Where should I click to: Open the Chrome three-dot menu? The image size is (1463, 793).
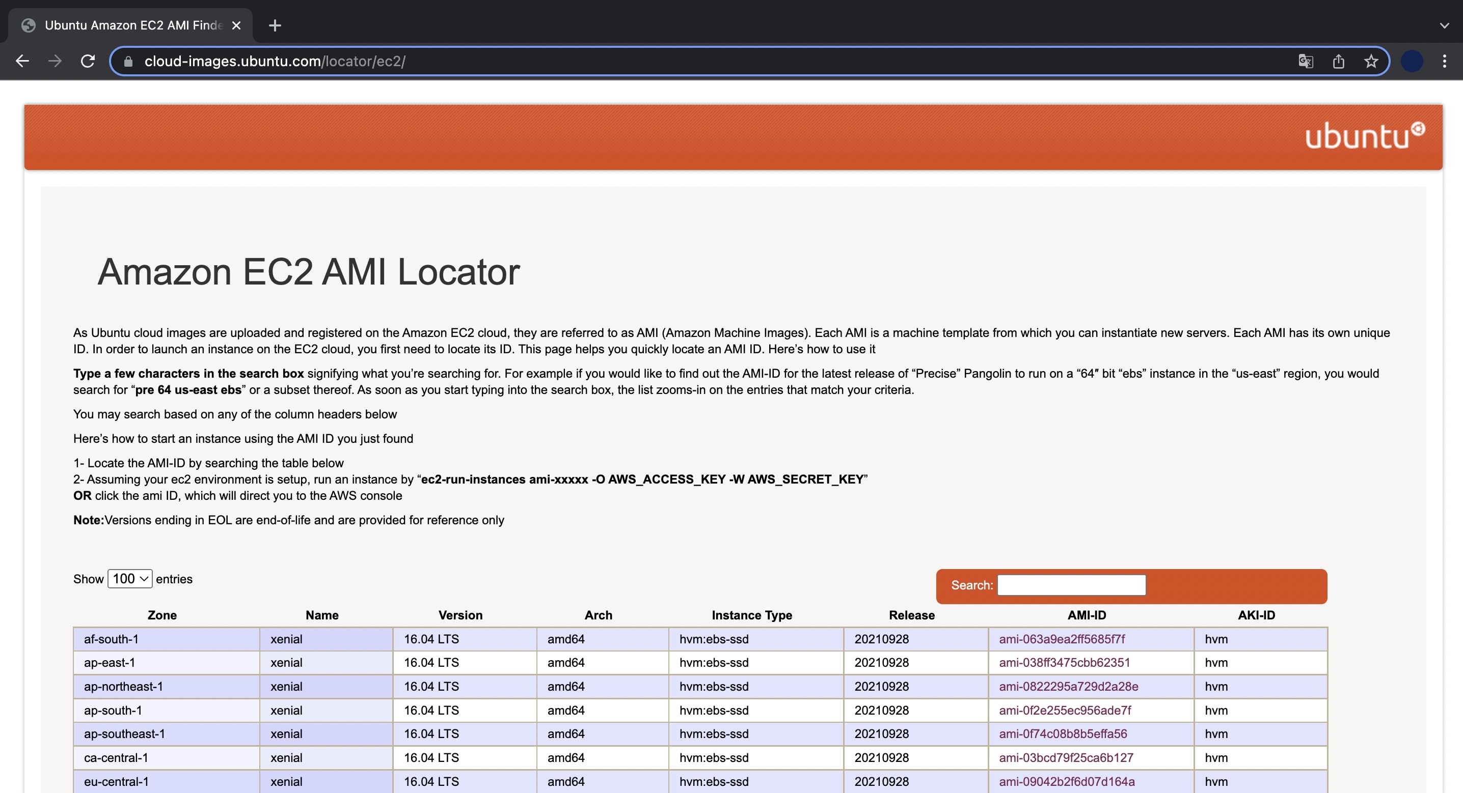coord(1444,61)
